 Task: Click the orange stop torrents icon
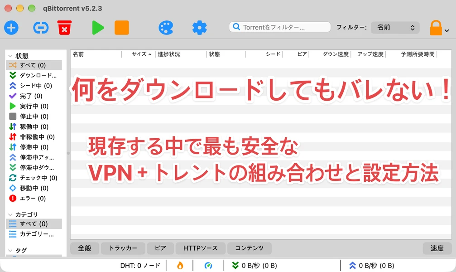click(x=121, y=28)
